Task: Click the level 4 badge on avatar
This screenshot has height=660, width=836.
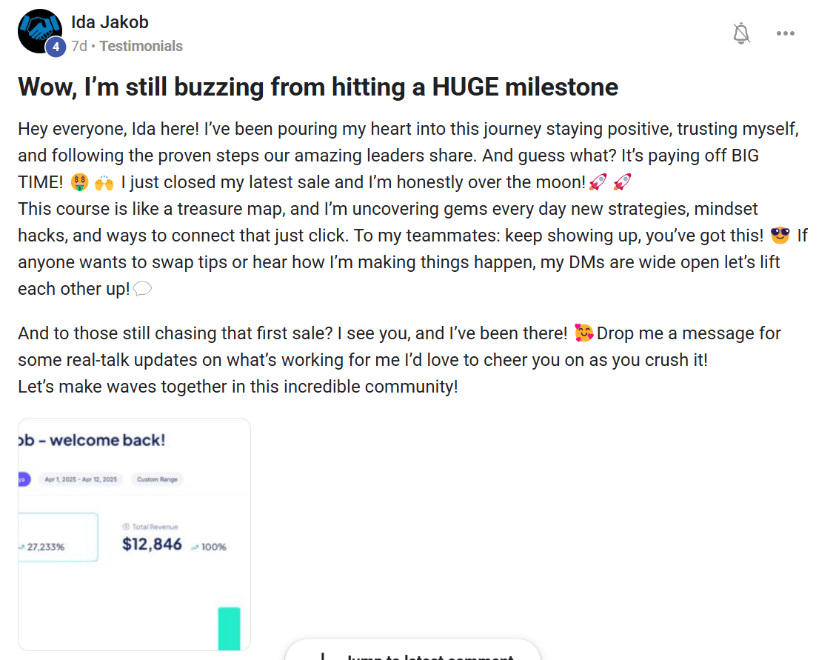Action: 55,47
